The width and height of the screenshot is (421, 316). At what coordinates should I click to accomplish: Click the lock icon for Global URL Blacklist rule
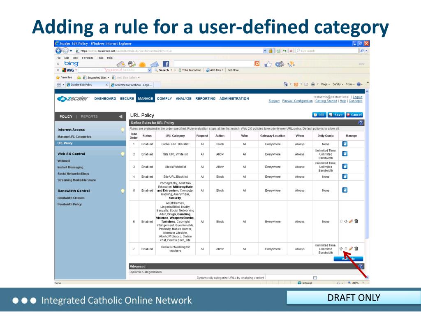coord(345,144)
